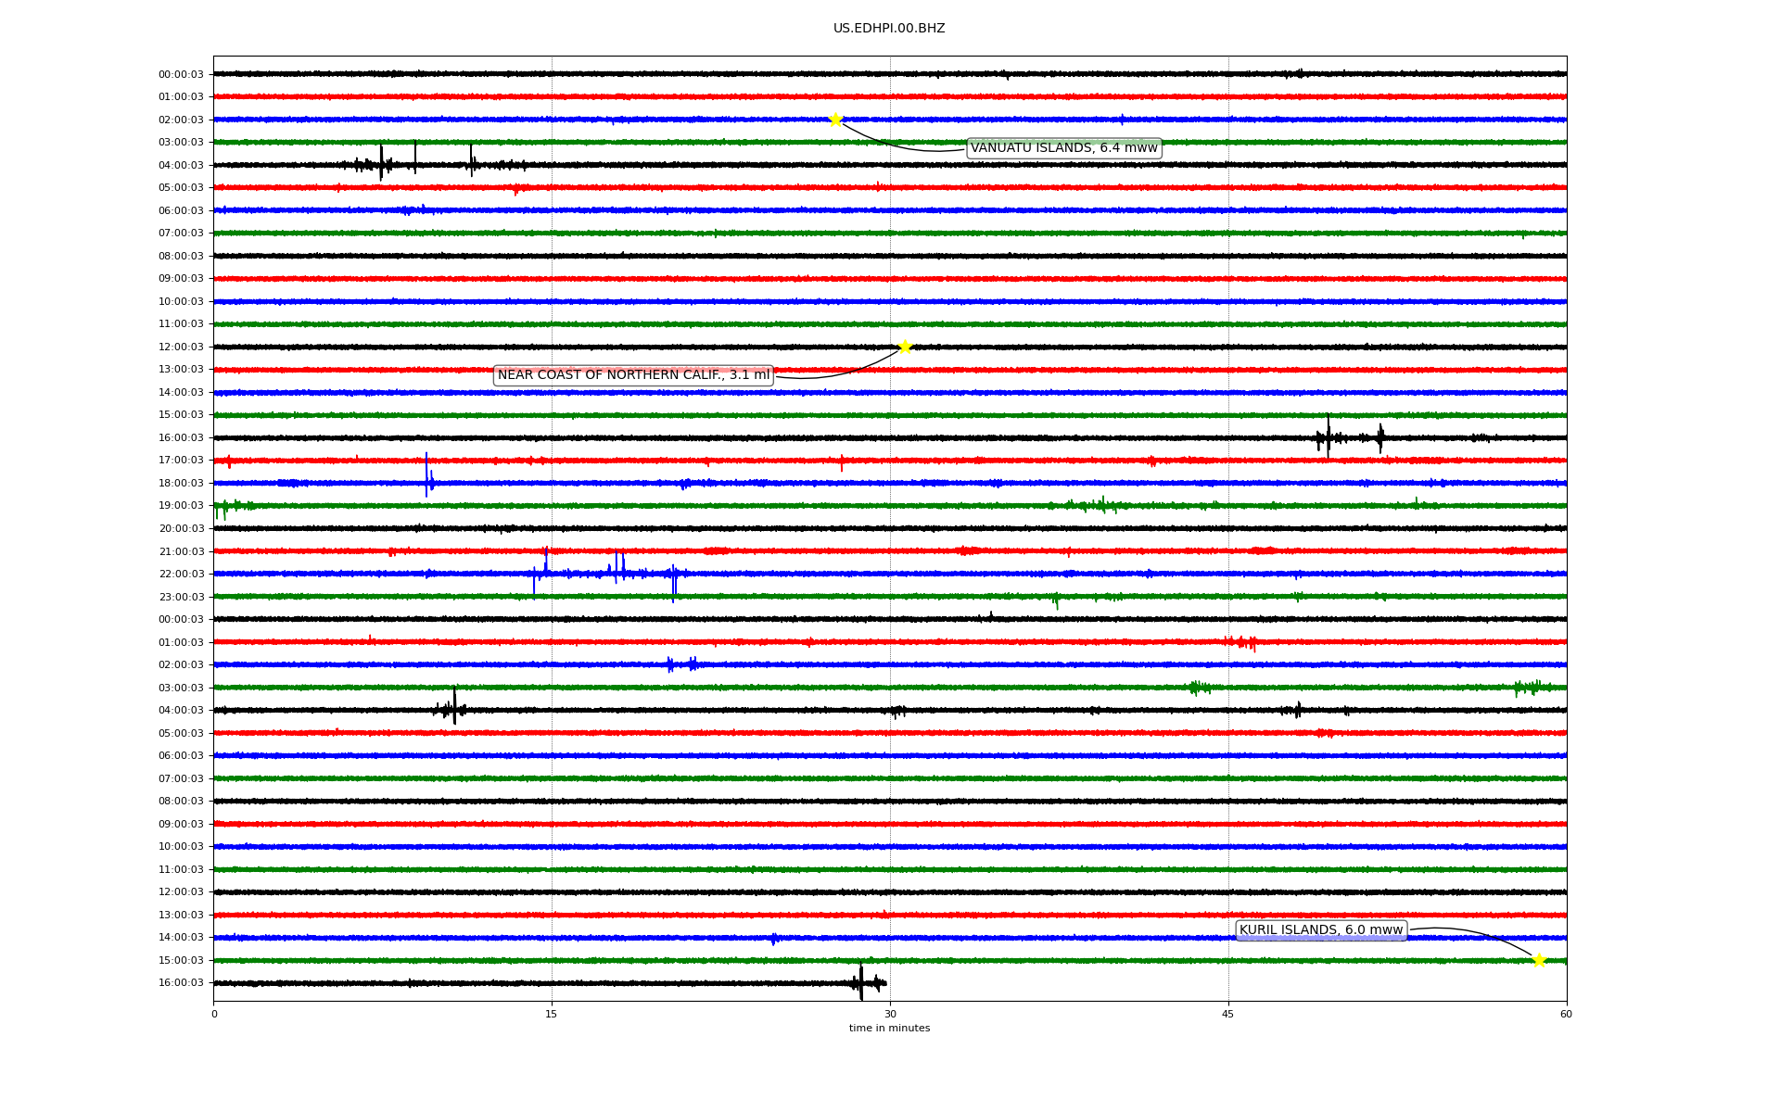Click the black spike cluster on the first 16:00:03 trace
The height and width of the screenshot is (1112, 1780).
pyautogui.click(x=1329, y=436)
